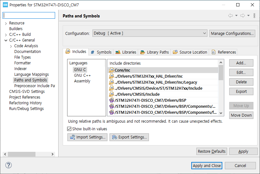Open the File Types tree item

(x=22, y=57)
